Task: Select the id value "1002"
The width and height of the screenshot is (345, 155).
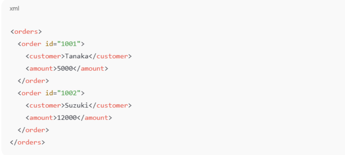Action: click(69, 93)
